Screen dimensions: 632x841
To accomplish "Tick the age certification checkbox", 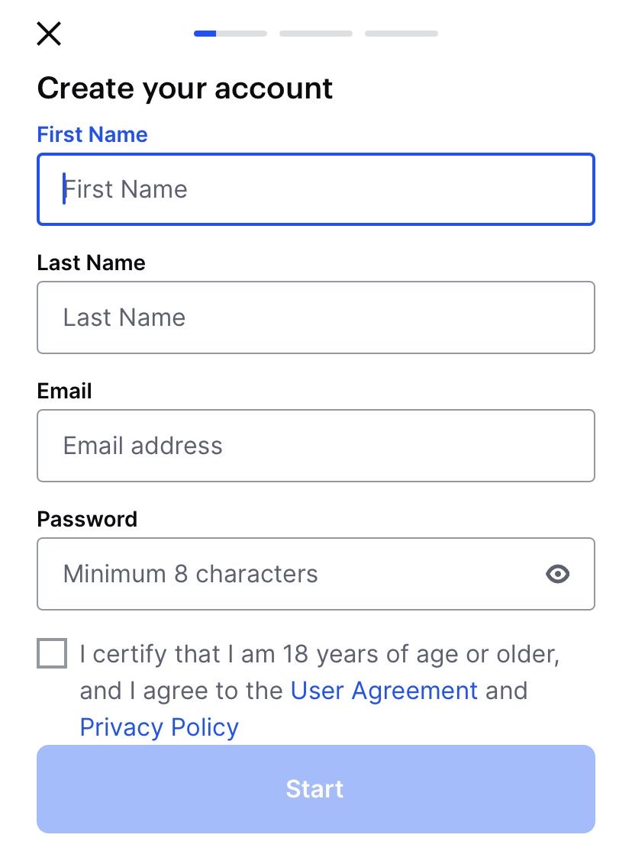I will point(52,652).
